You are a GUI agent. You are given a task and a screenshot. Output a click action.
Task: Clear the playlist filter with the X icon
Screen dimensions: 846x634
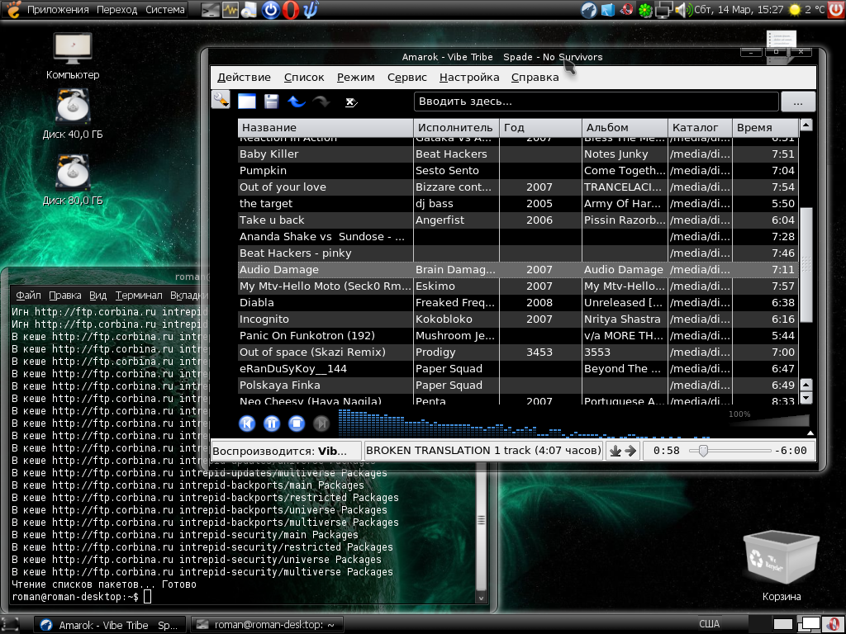(350, 102)
